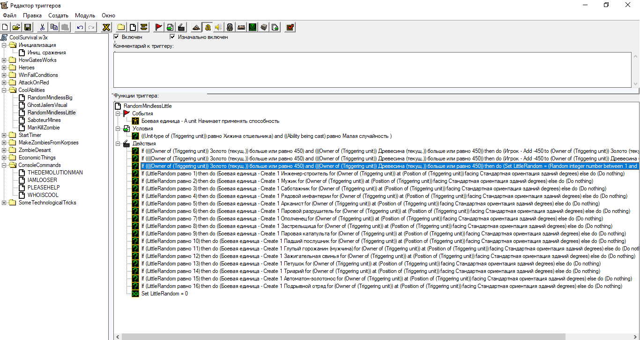This screenshot has height=340, width=640.
Task: Collapse the Инициализация folder
Action: pyautogui.click(x=4, y=45)
